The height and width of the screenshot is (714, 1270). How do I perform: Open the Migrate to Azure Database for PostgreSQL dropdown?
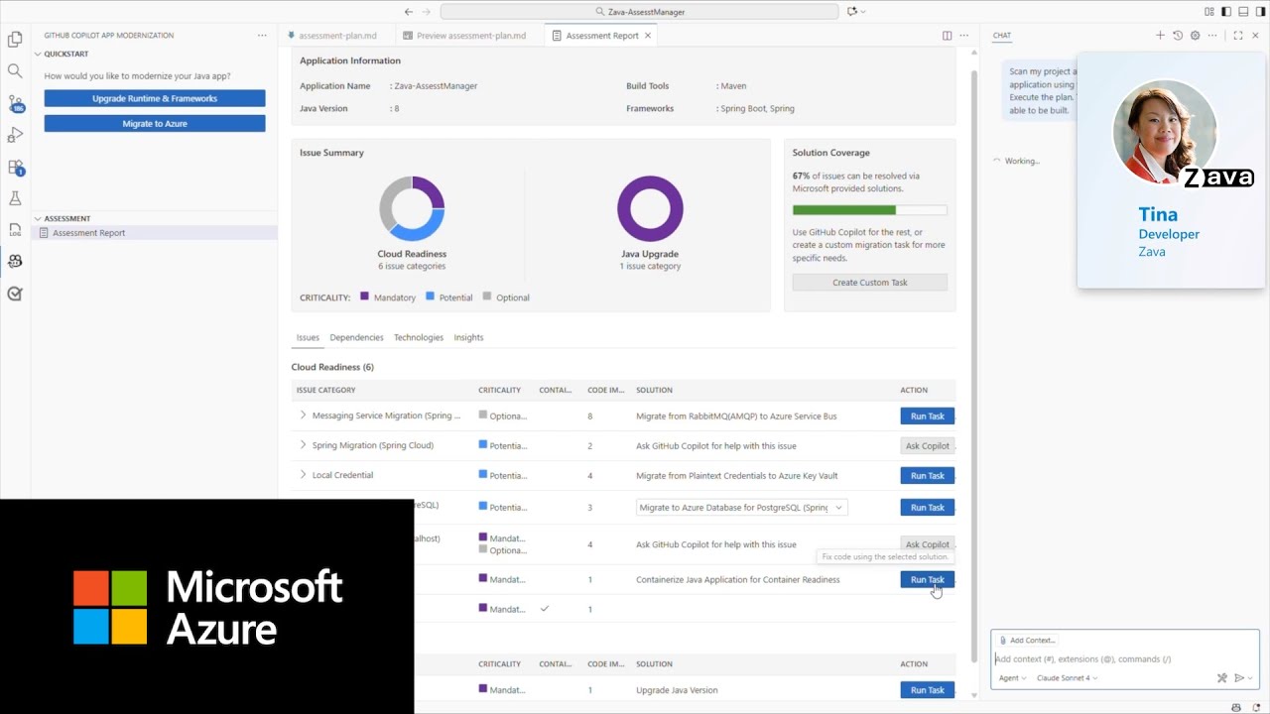click(742, 507)
